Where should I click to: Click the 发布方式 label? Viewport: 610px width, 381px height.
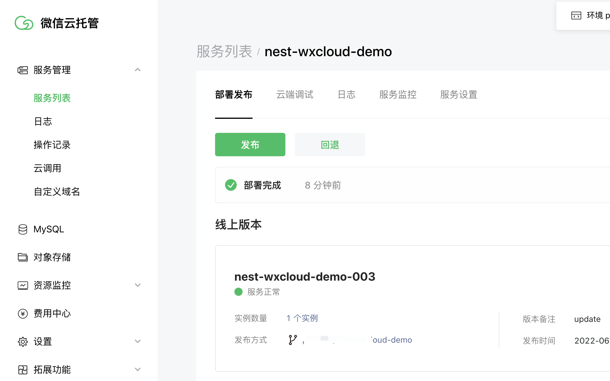click(x=251, y=340)
